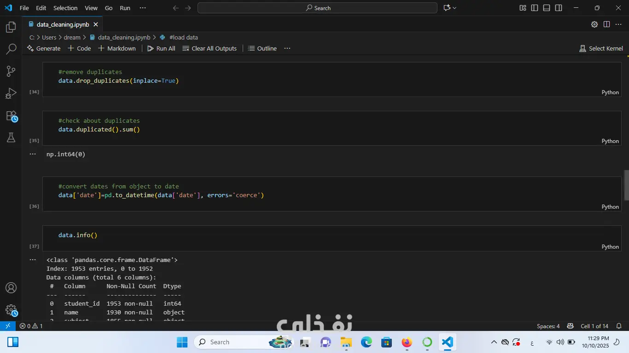Open the Python language picker of the drop_duplicates cell
The image size is (629, 353).
[610, 92]
